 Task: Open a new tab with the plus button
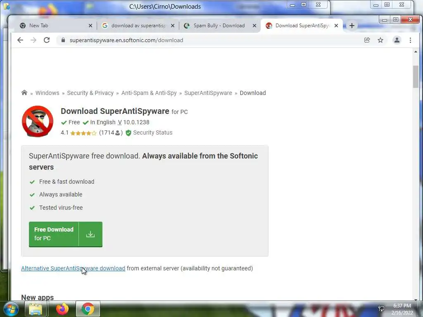tap(352, 26)
